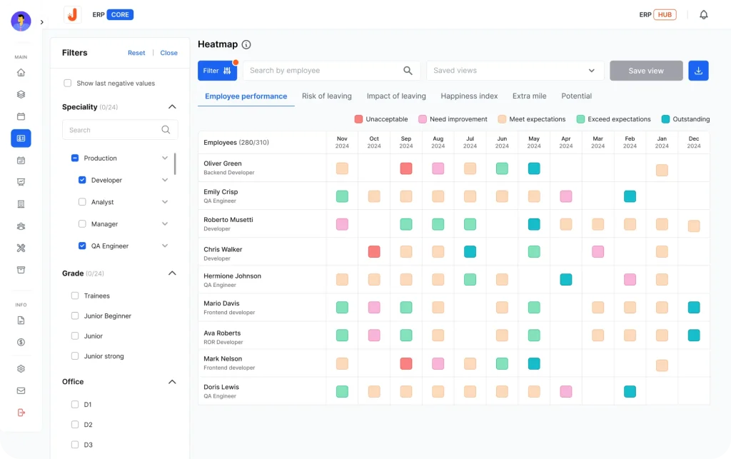
Task: Collapse the Speciality filter section
Action: (171, 106)
